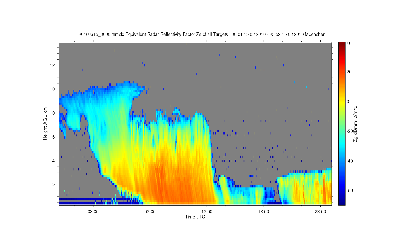Click height axis tick label 8
The height and width of the screenshot is (247, 411).
pyautogui.click(x=54, y=113)
